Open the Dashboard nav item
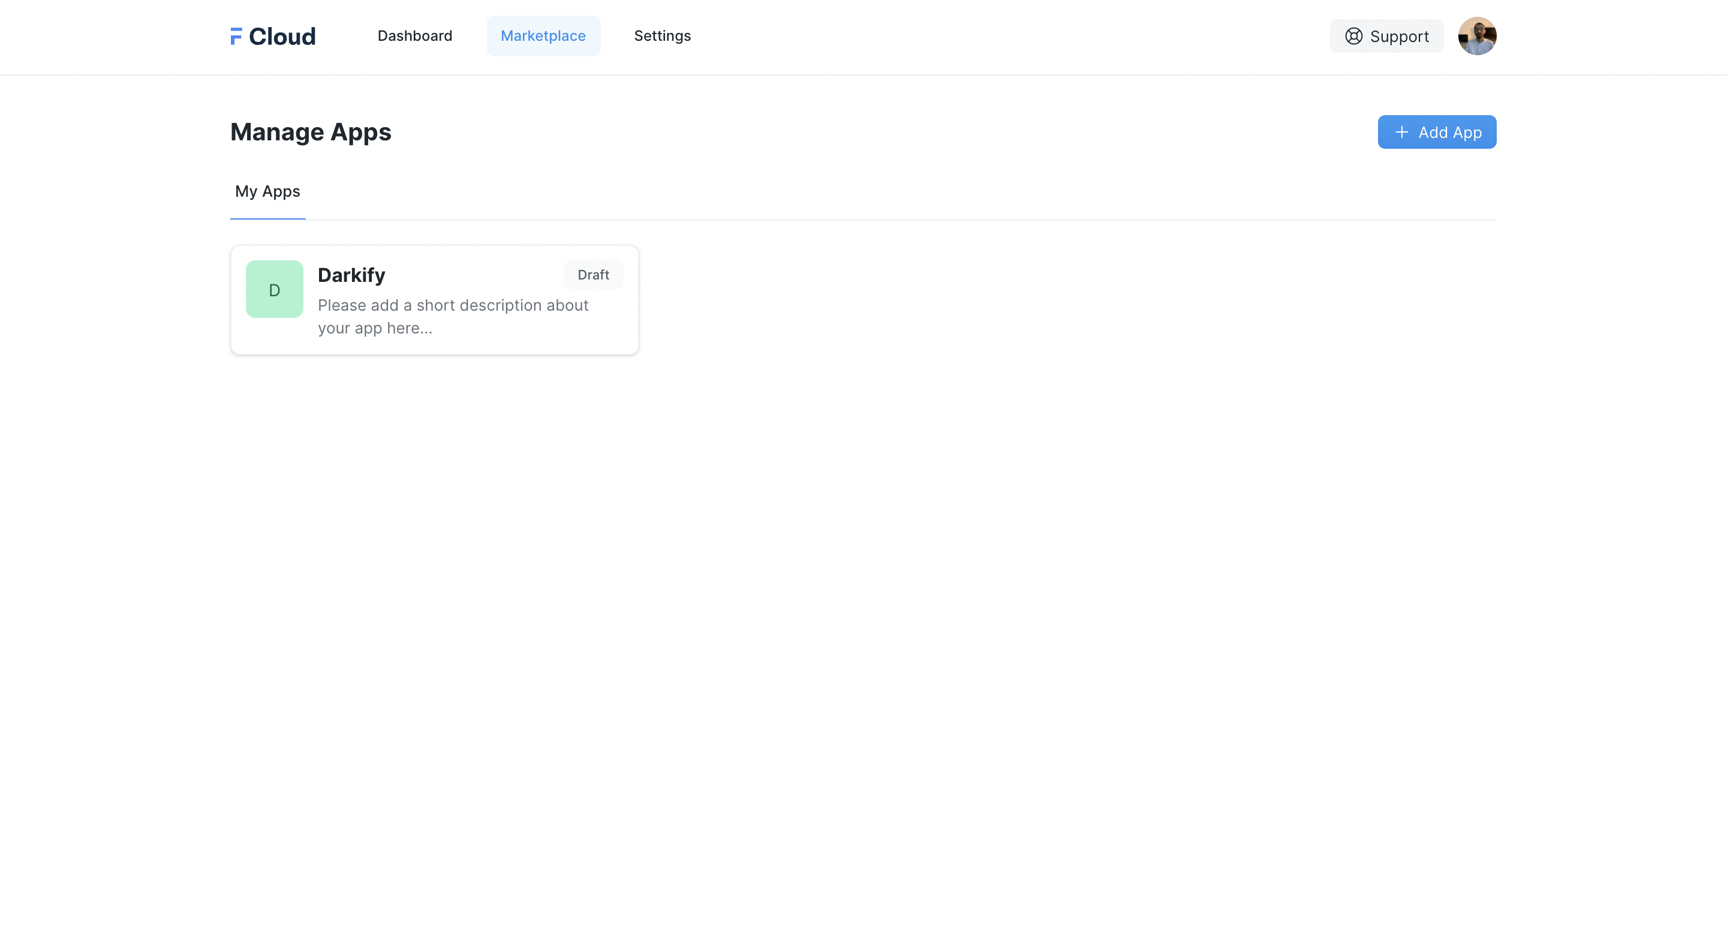The image size is (1727, 938). (414, 36)
